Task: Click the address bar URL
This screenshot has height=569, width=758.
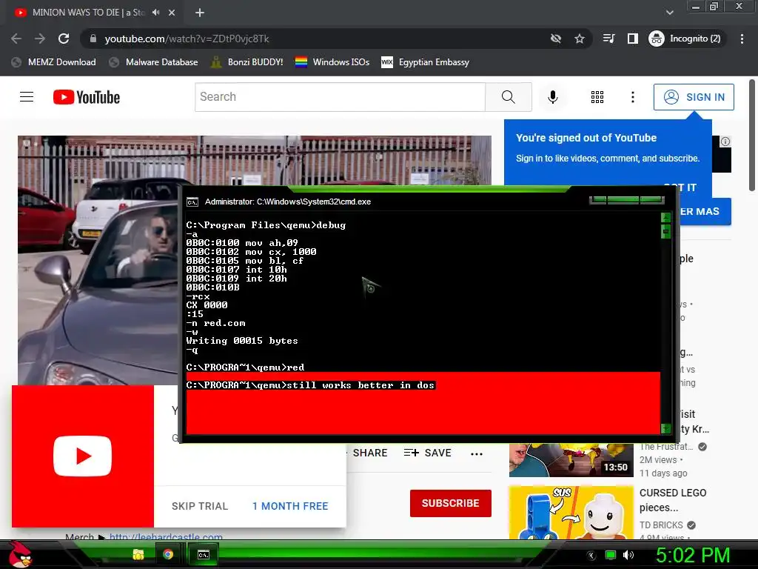Action: pyautogui.click(x=187, y=39)
